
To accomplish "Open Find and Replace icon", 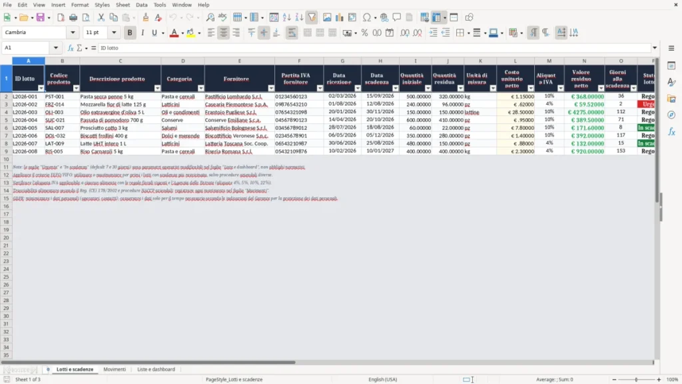I will pyautogui.click(x=210, y=17).
